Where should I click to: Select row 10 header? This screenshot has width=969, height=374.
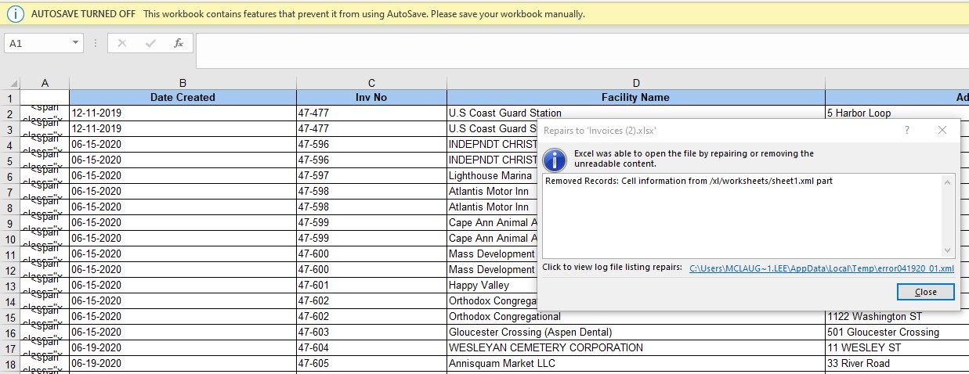tap(10, 239)
